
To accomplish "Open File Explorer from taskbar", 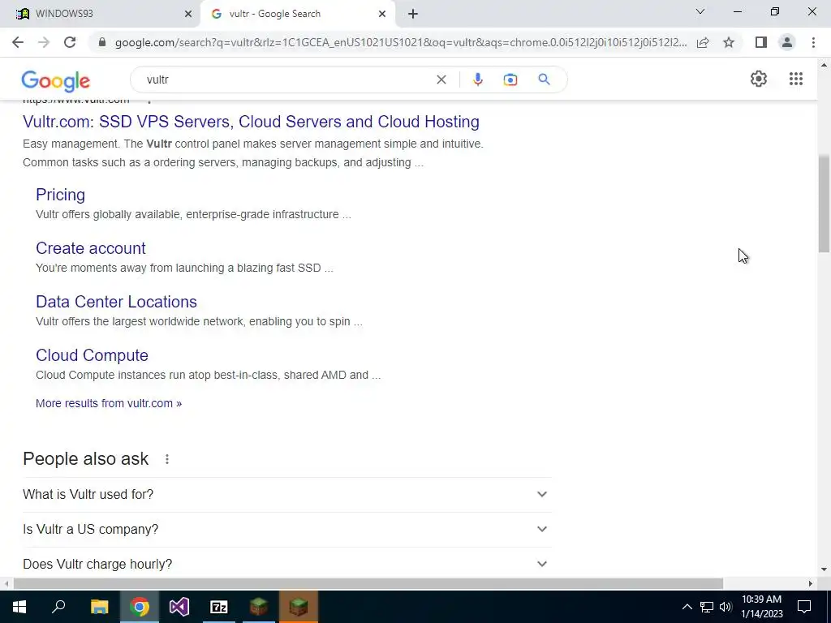I will (x=99, y=607).
